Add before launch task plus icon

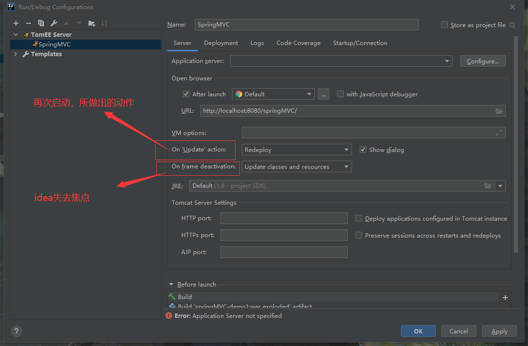click(x=505, y=298)
